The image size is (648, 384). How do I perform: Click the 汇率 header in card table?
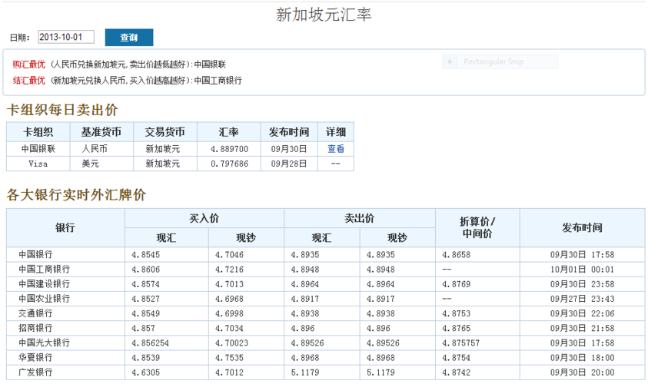click(x=228, y=132)
